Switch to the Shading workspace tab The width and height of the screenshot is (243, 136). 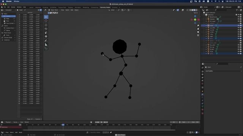(x=70, y=7)
